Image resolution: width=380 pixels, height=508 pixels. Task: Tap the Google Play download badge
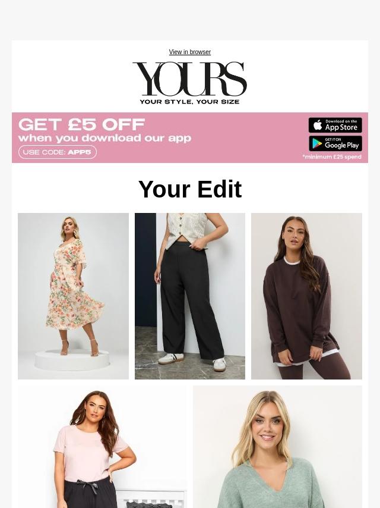click(x=335, y=143)
